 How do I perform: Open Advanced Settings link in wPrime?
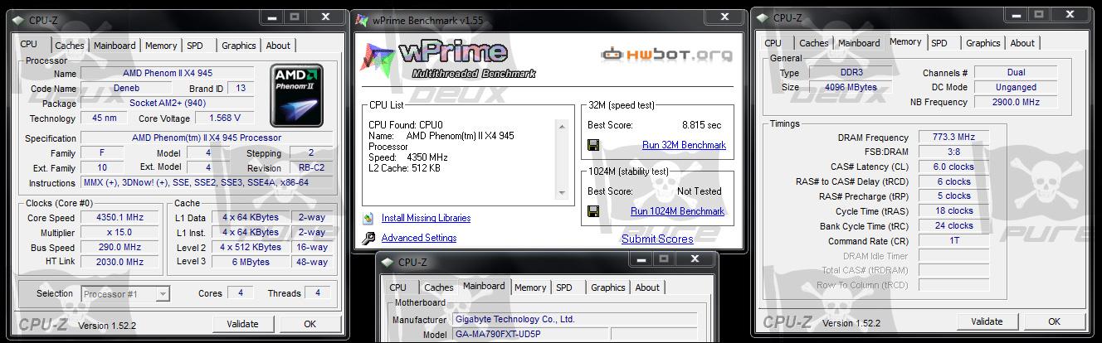419,239
